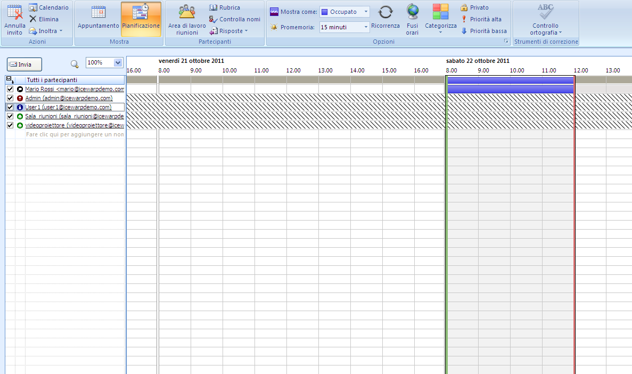The height and width of the screenshot is (374, 632).
Task: Click the red meeting end marker
Action: 574,224
